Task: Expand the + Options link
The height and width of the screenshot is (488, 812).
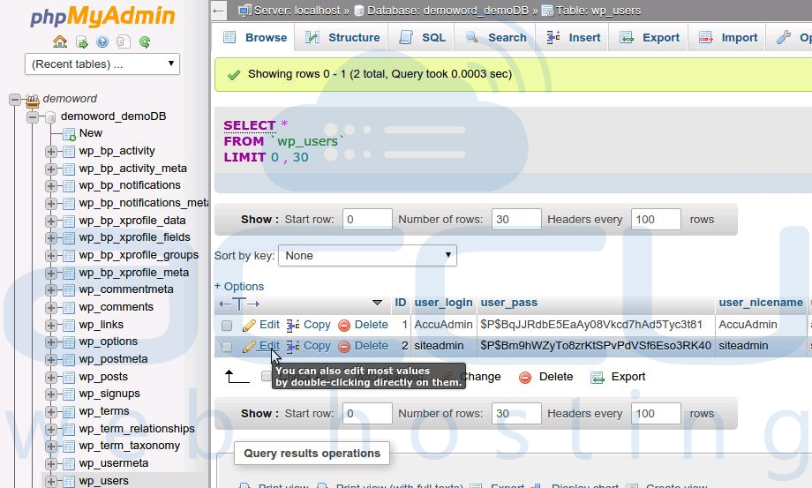Action: point(238,287)
